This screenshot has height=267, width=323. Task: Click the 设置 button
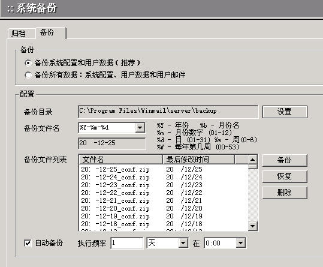click(x=285, y=112)
